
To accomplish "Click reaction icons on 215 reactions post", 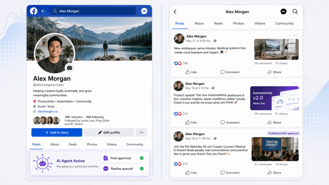I will pos(178,164).
